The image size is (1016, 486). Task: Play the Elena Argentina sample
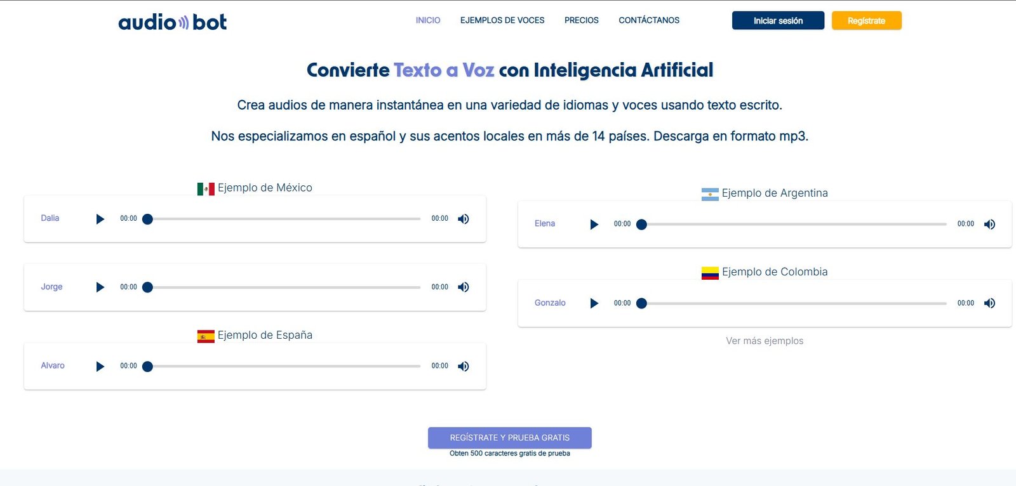[594, 224]
